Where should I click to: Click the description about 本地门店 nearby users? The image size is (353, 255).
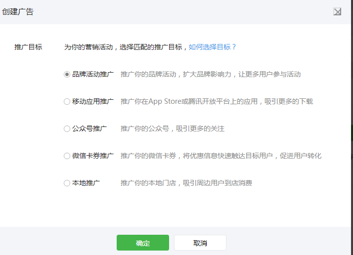coord(186,183)
